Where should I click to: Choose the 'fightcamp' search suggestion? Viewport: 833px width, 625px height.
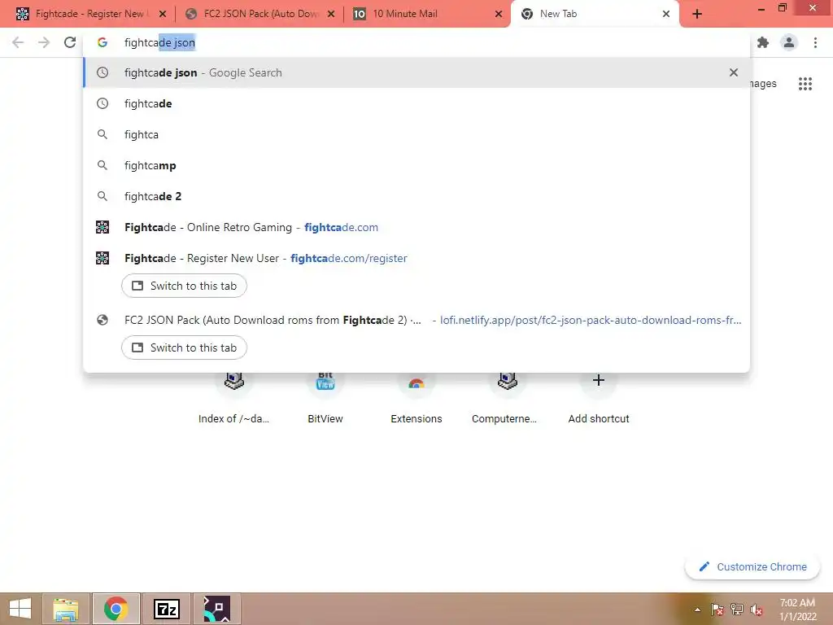pyautogui.click(x=416, y=165)
